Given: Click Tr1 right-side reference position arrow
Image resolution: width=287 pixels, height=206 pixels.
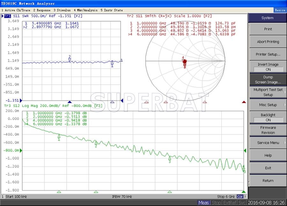Looking at the screenshot, I should click(122, 100).
